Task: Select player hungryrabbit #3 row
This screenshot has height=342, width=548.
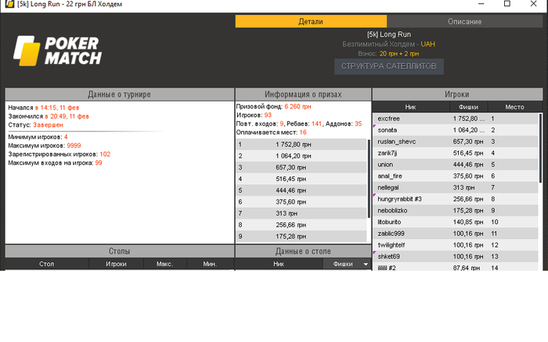Action: coord(456,199)
